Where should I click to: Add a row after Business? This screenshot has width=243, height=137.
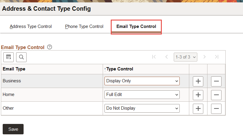tap(198, 81)
